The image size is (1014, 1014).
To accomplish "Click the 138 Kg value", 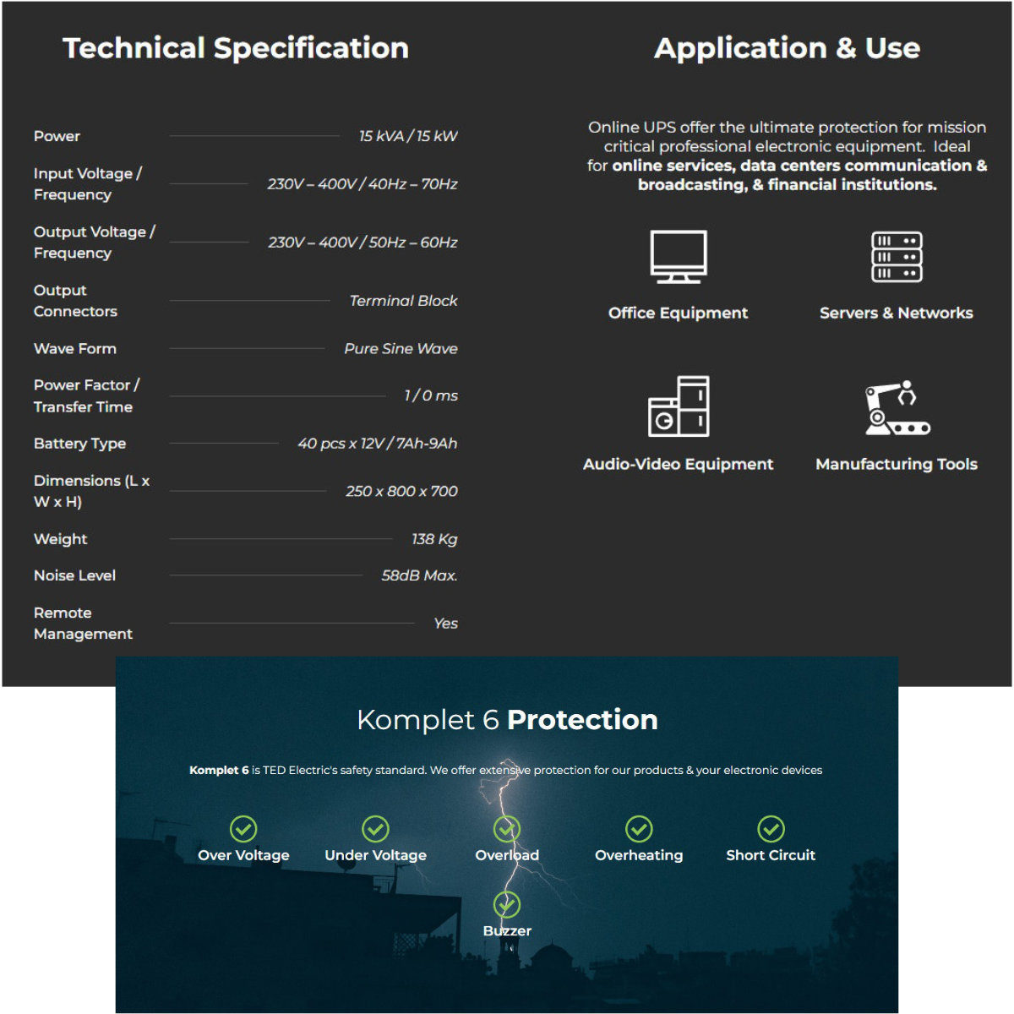I will coord(434,539).
